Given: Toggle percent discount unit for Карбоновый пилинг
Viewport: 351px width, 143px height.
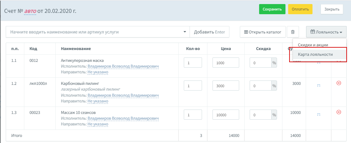Looking at the screenshot, I should 274,86.
